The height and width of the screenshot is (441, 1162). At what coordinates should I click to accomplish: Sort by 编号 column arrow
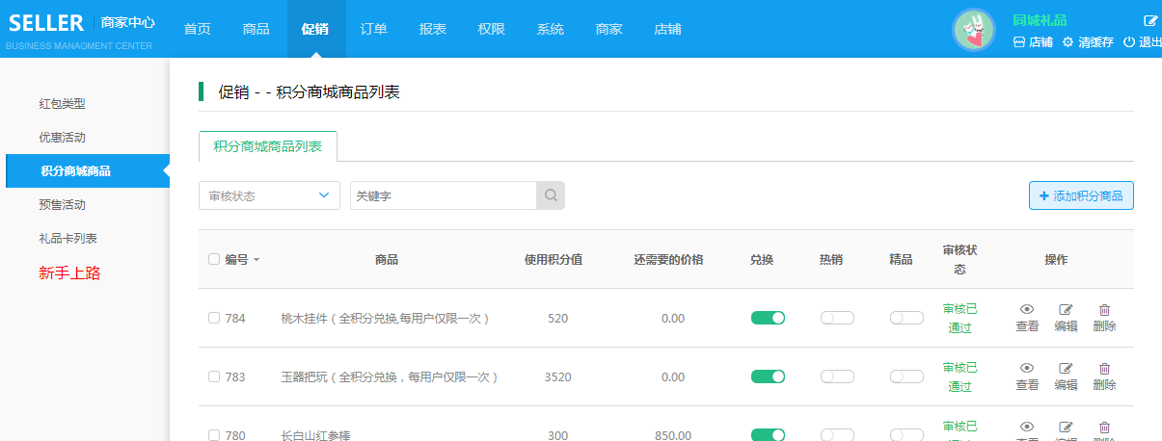[257, 260]
